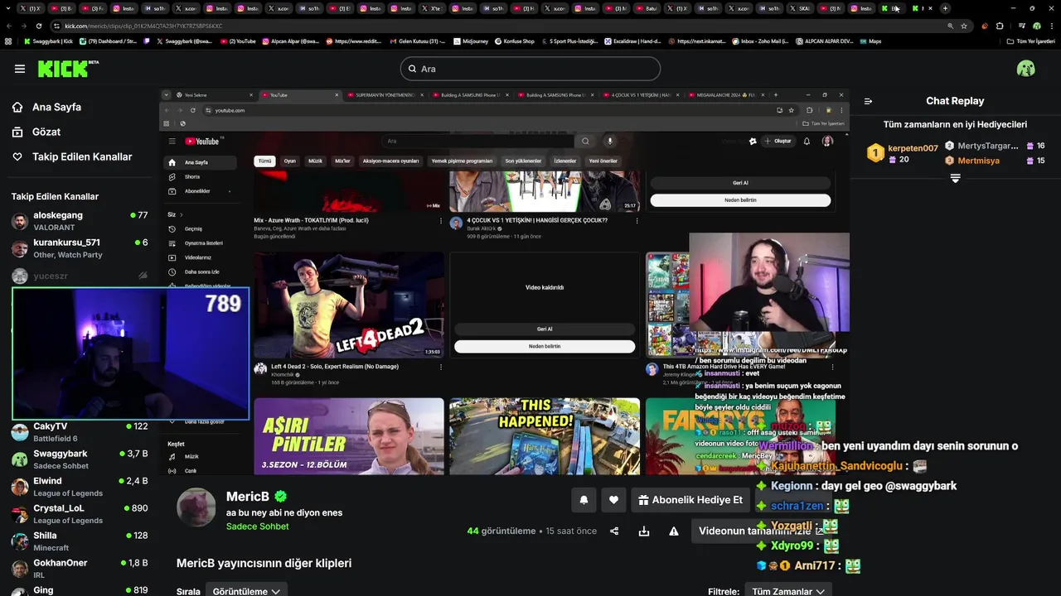Viewport: 1061px width, 596px height.
Task: Click the heart icon beside Takip Edilen Kanallar
Action: point(17,156)
